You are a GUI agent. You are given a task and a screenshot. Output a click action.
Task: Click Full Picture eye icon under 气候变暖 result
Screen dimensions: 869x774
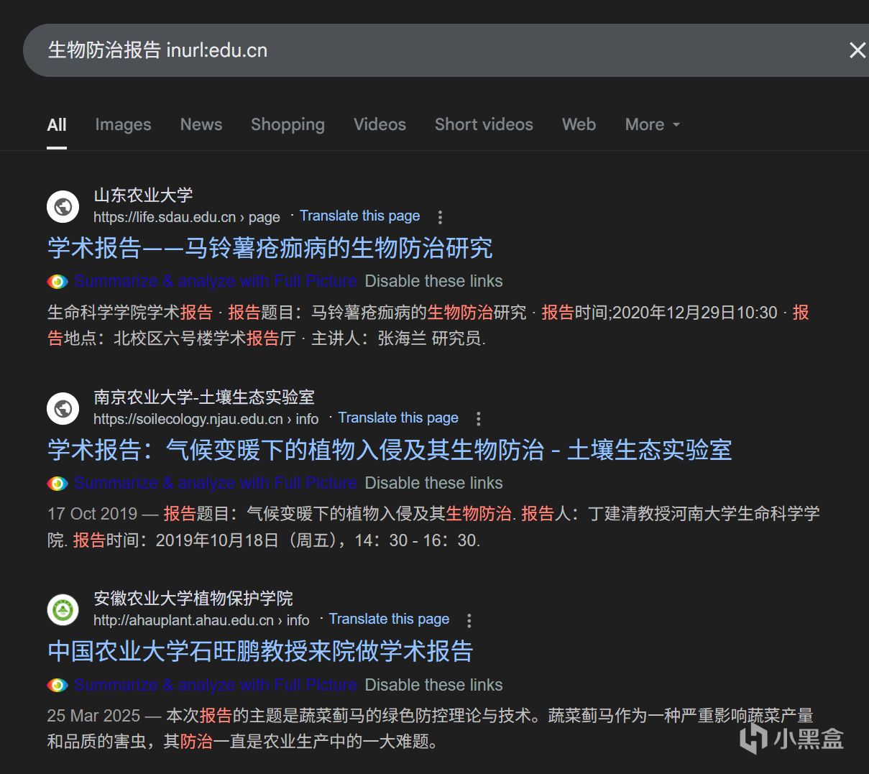[58, 484]
